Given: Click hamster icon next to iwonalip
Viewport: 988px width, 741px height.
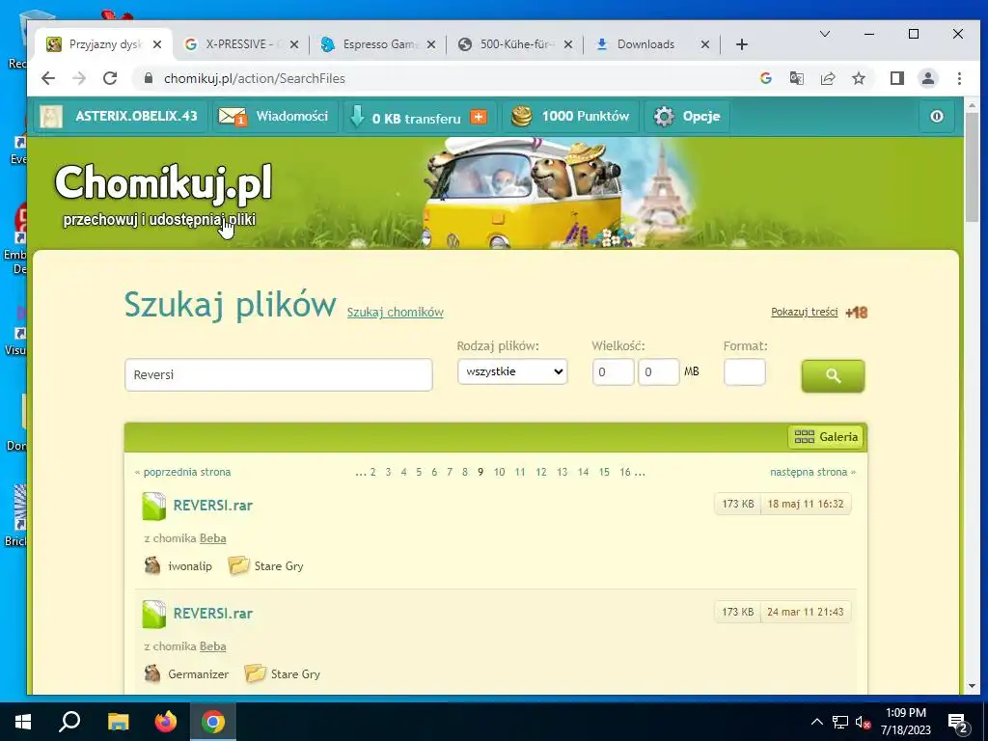Looking at the screenshot, I should point(151,565).
